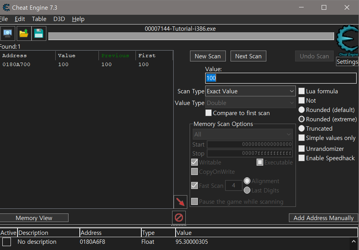
Task: Toggle the Active checkbox for the Float entry
Action: pyautogui.click(x=6, y=241)
